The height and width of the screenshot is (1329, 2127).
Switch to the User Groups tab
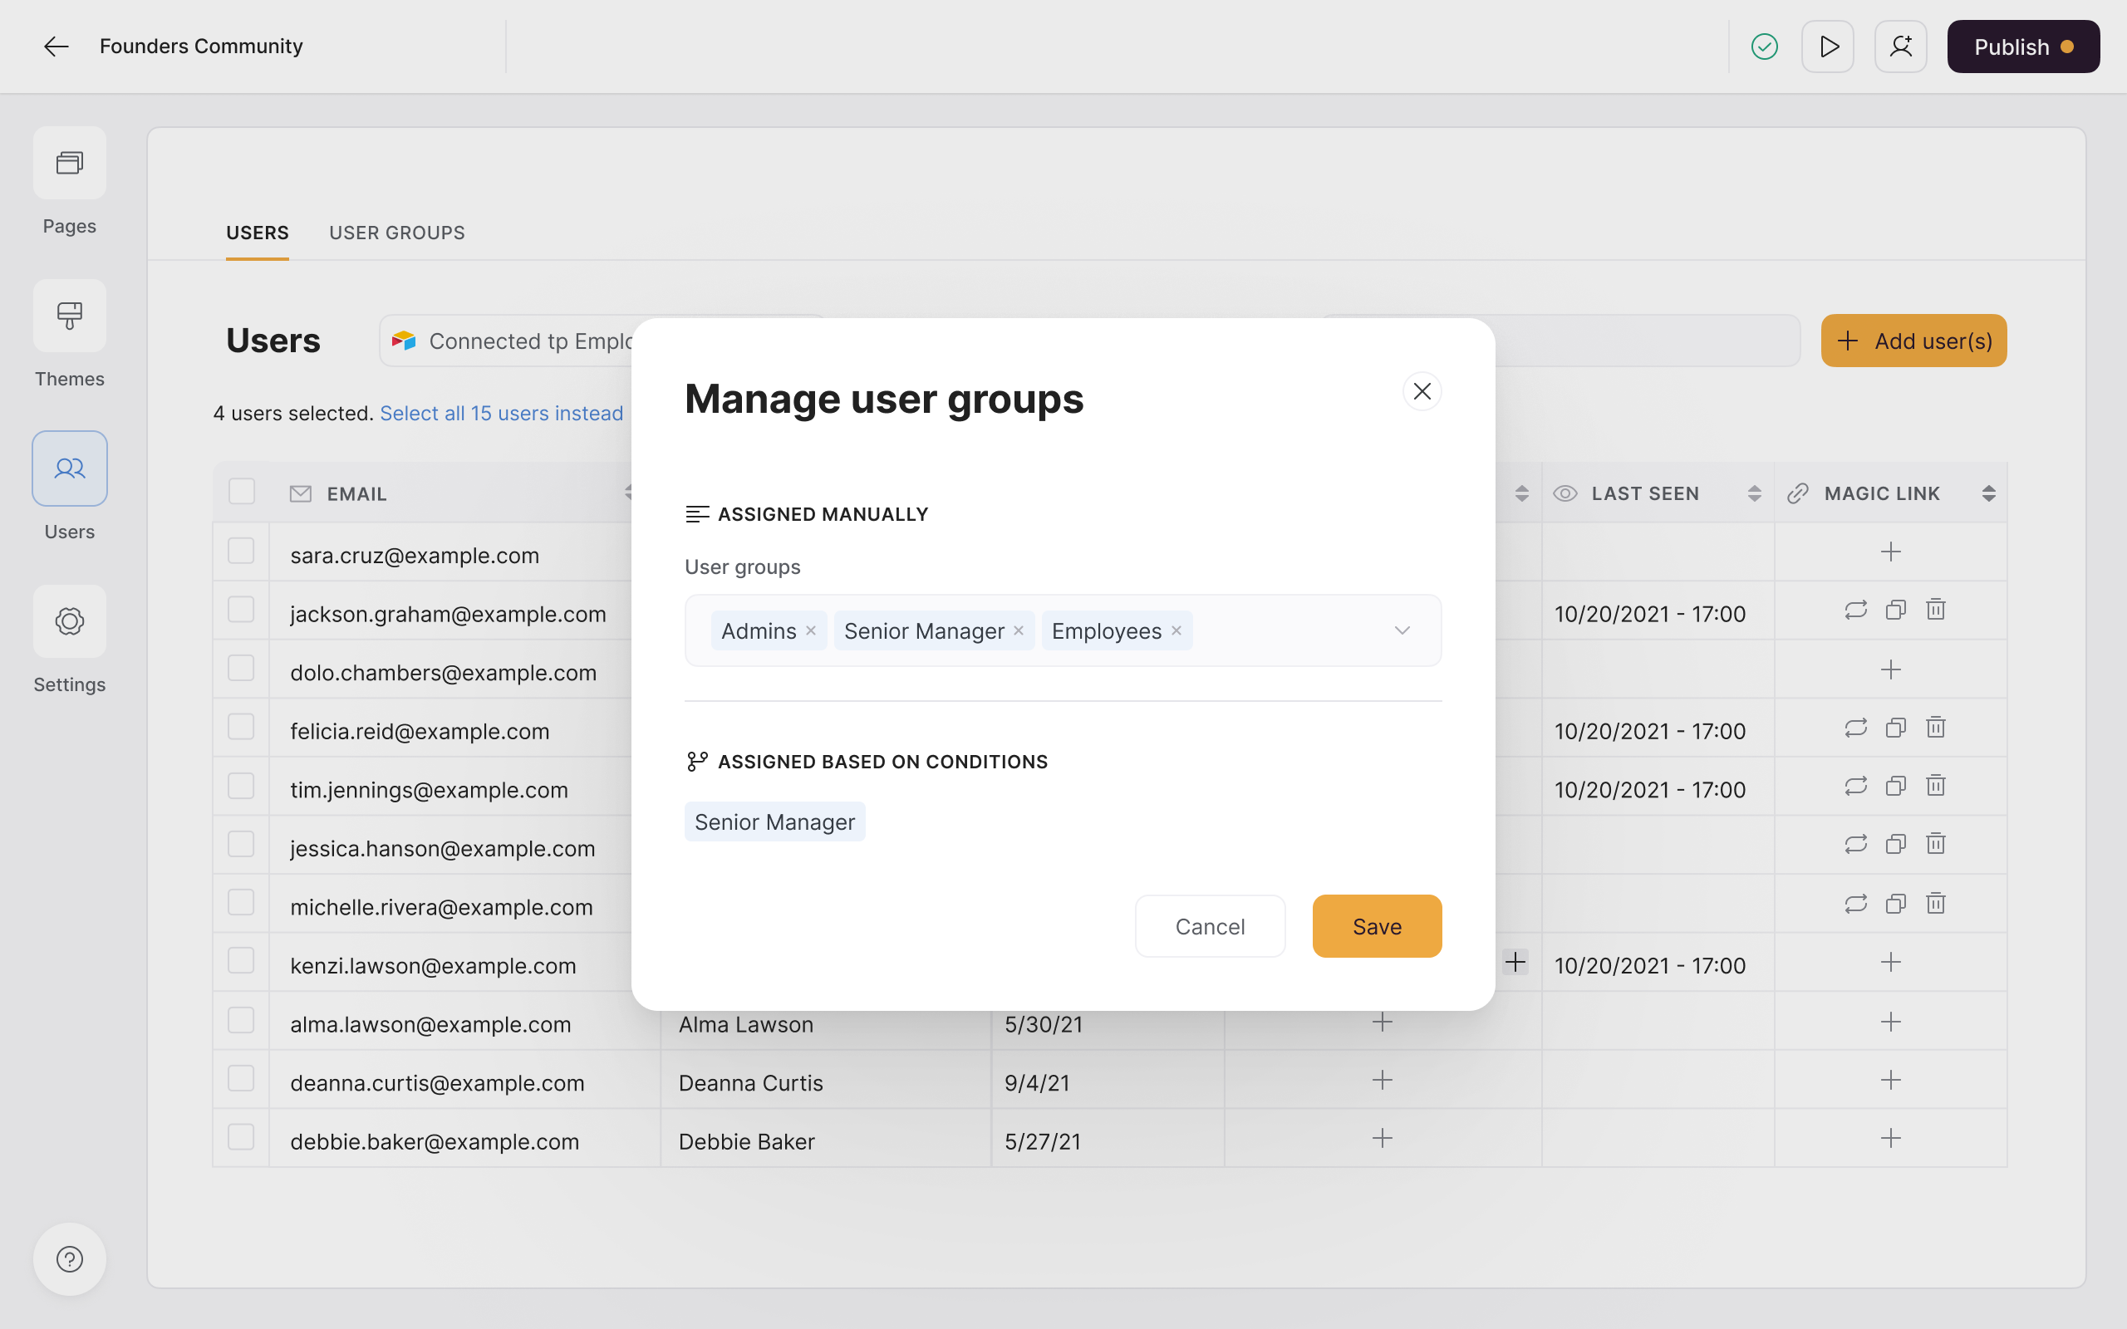(396, 233)
